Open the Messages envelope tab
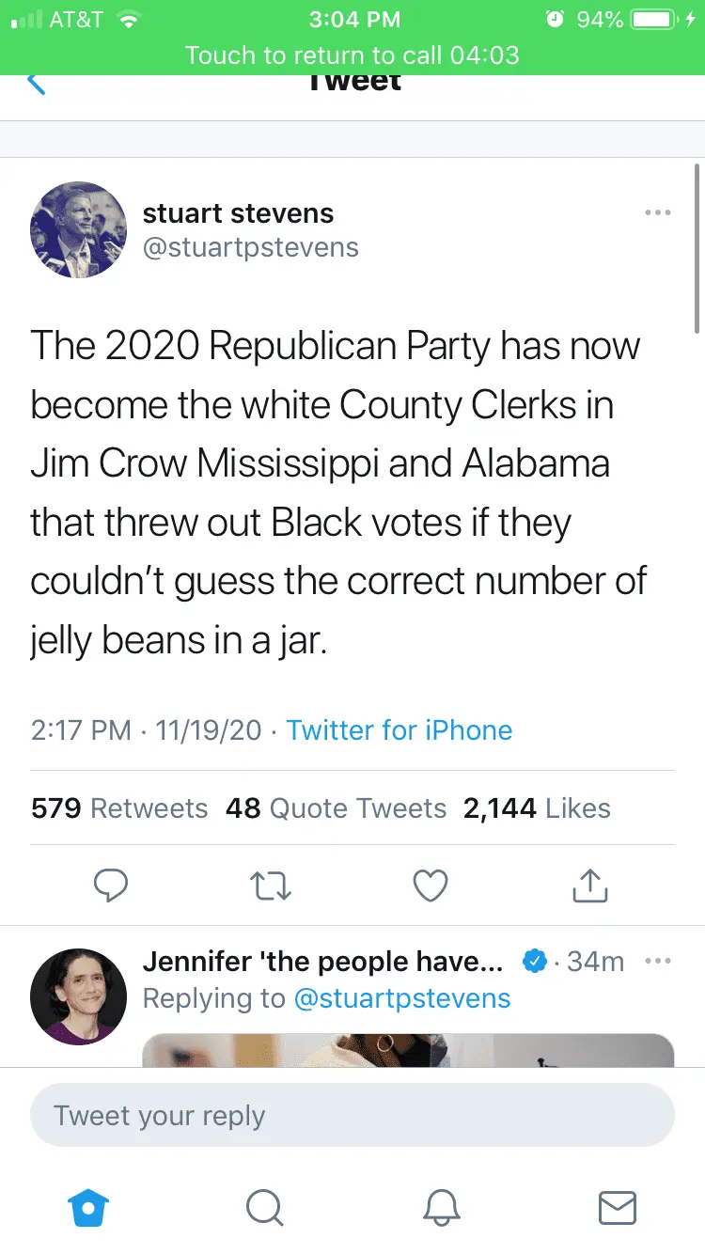 (x=618, y=1207)
